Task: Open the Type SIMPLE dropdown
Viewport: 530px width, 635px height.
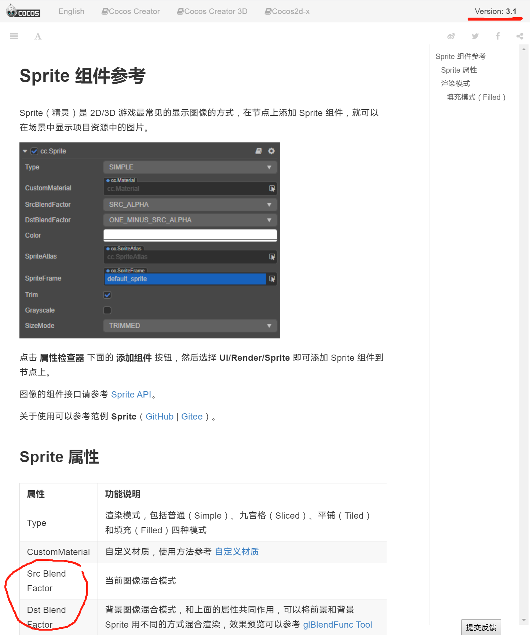Action: tap(190, 167)
